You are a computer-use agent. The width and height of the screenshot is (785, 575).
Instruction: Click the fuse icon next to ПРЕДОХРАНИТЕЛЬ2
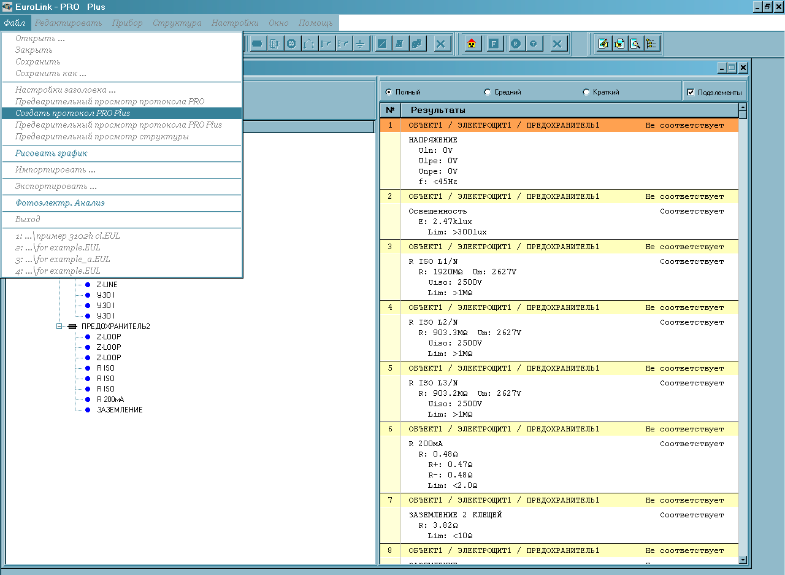(x=72, y=326)
